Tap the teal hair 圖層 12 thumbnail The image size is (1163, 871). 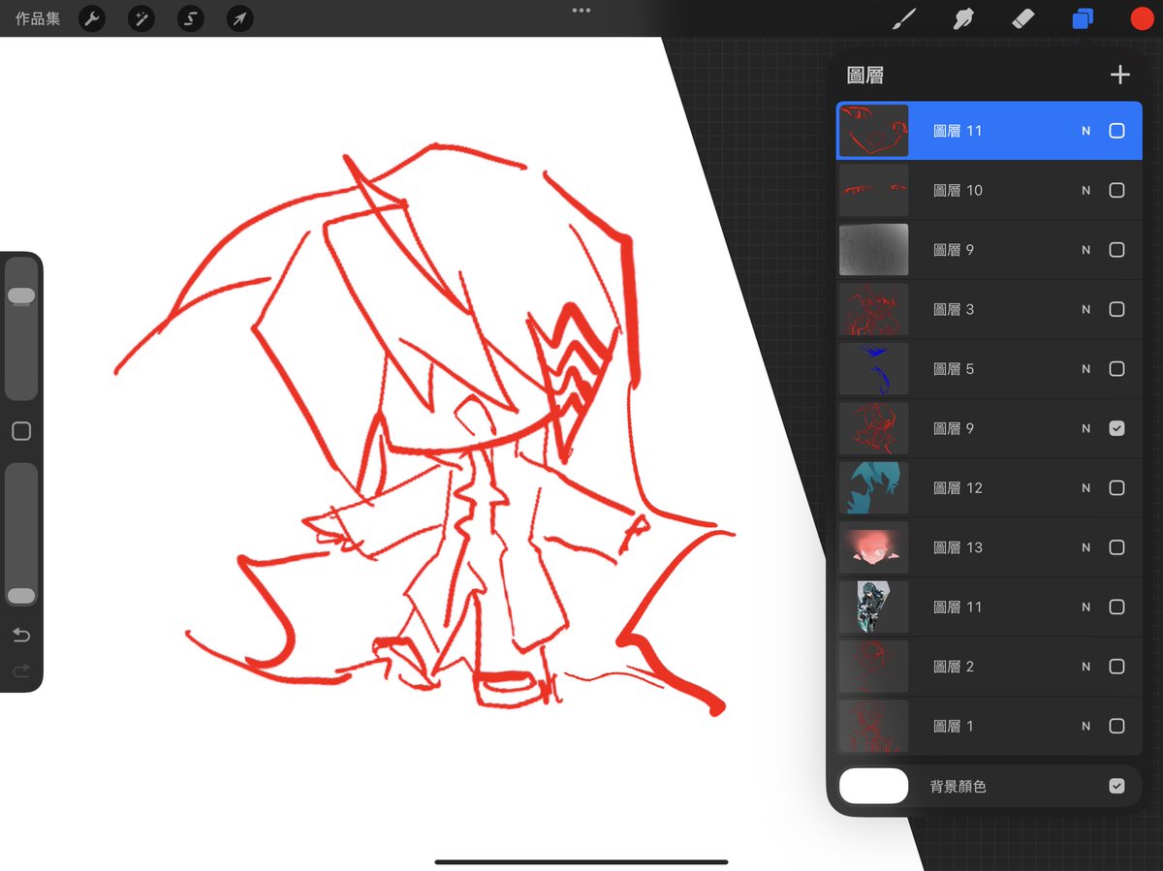tap(873, 488)
